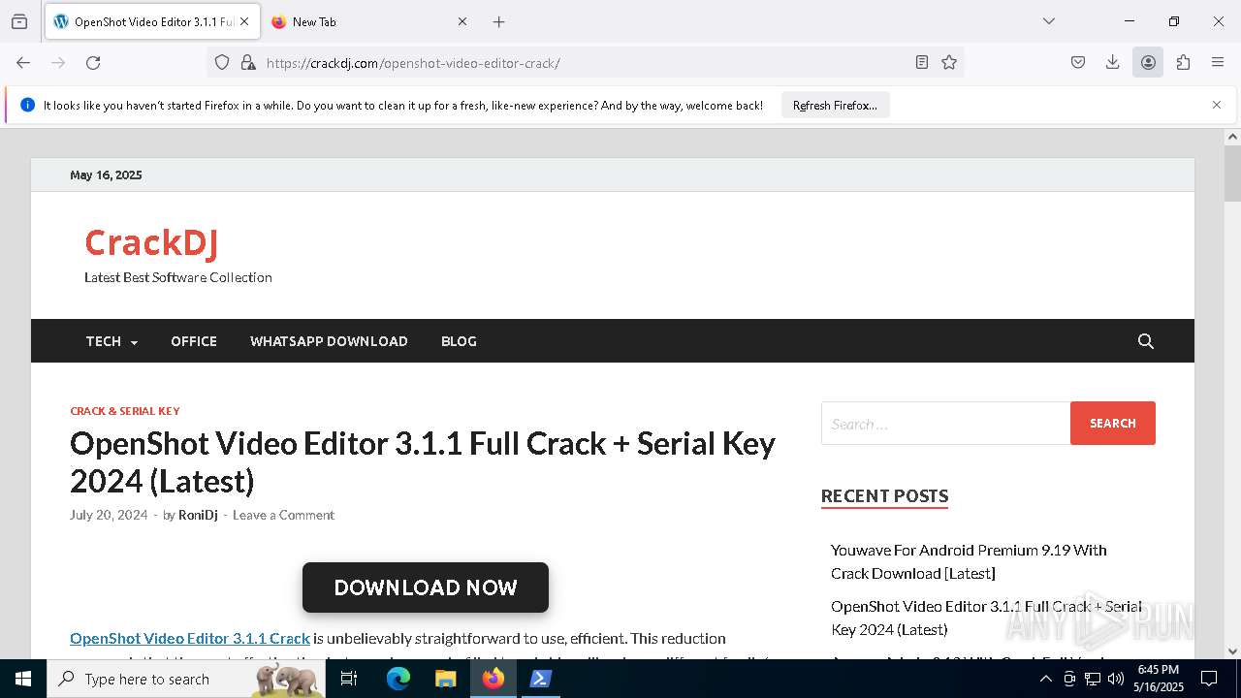Open File Explorer from taskbar
Viewport: 1241px width, 698px height.
(x=445, y=679)
